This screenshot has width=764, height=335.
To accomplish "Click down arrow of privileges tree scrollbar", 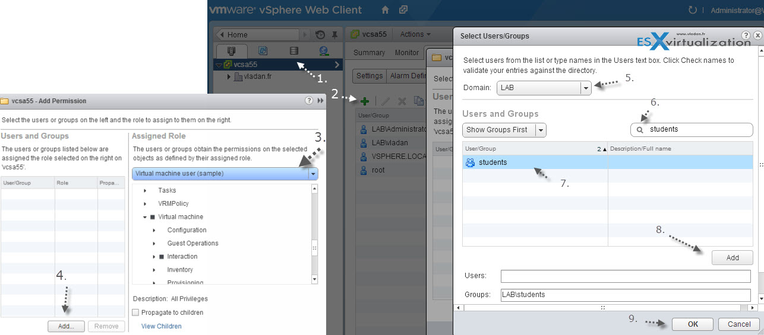I will click(315, 279).
